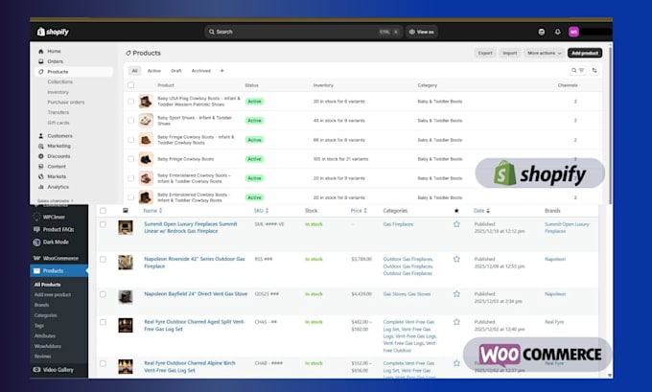Click the Home house icon in Shopify sidebar
Image resolution: width=652 pixels, height=392 pixels.
pos(40,51)
